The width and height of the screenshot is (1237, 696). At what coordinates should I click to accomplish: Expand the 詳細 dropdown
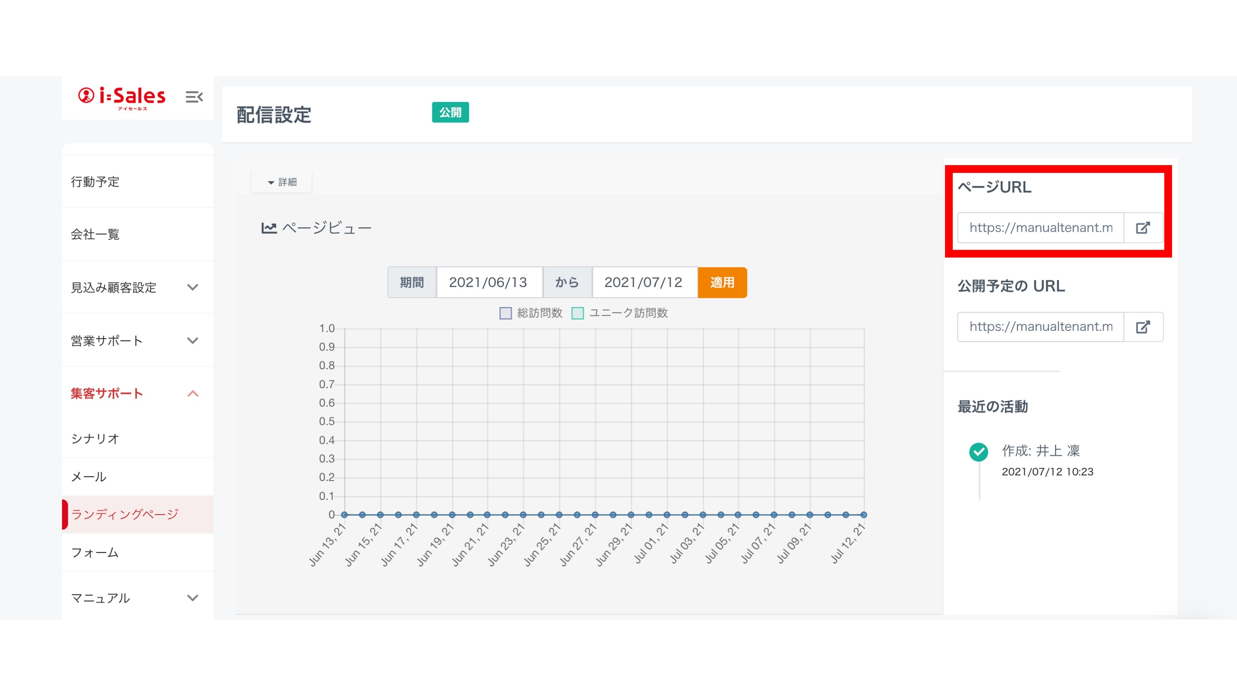point(282,182)
